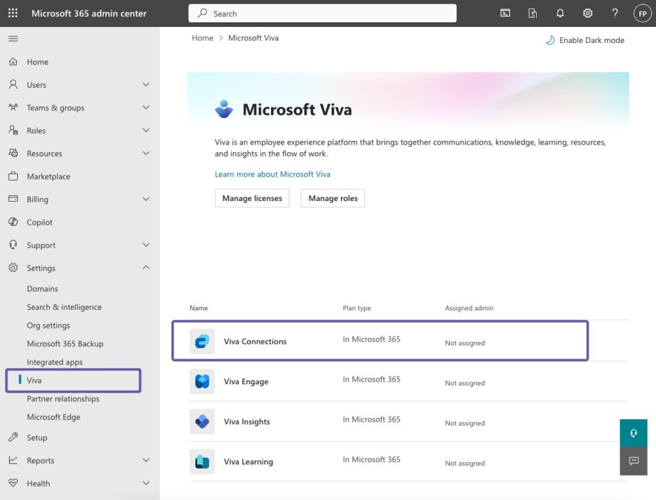Expand the Reports chevron
656x500 pixels.
[x=146, y=460]
